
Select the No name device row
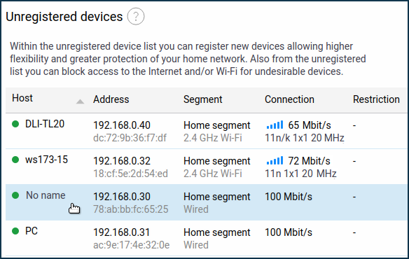[x=206, y=202]
